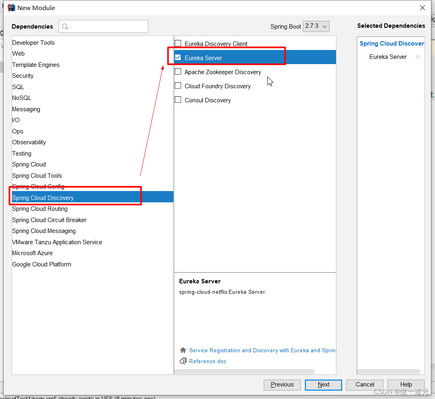Image resolution: width=435 pixels, height=399 pixels.
Task: Check the Cloud Foundry Discovery option
Action: point(178,85)
